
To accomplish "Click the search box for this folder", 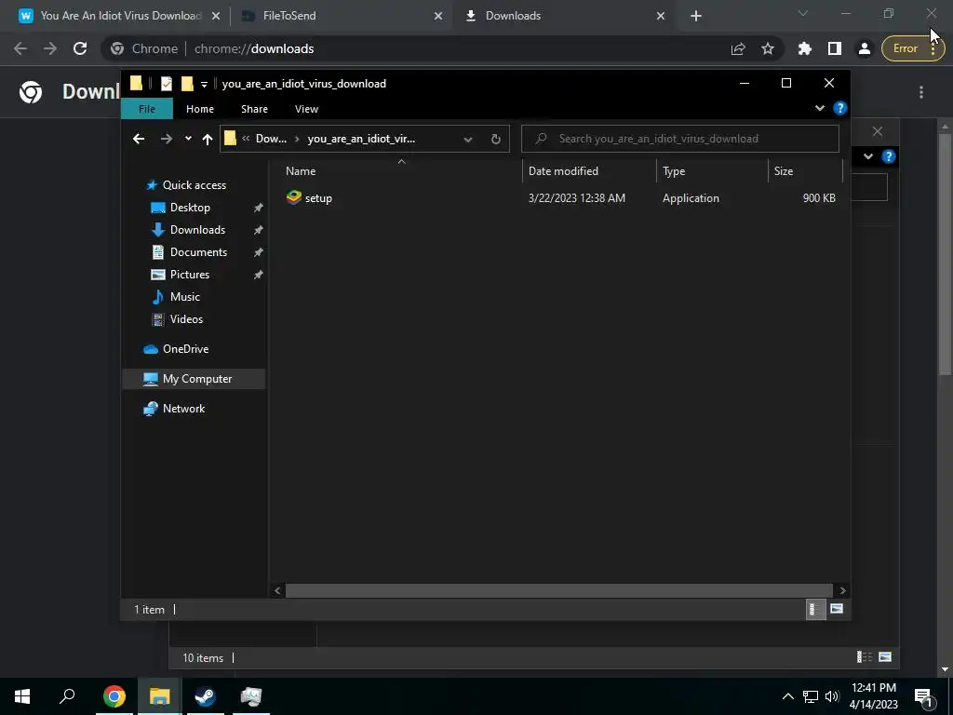I will [x=680, y=139].
